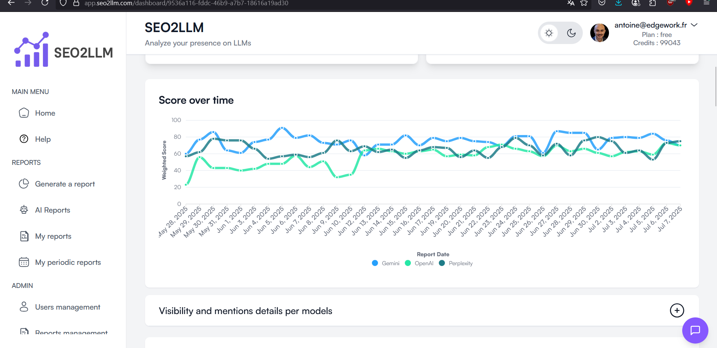Open the browser extensions icon
Screen dimensions: 717x348
point(653,3)
